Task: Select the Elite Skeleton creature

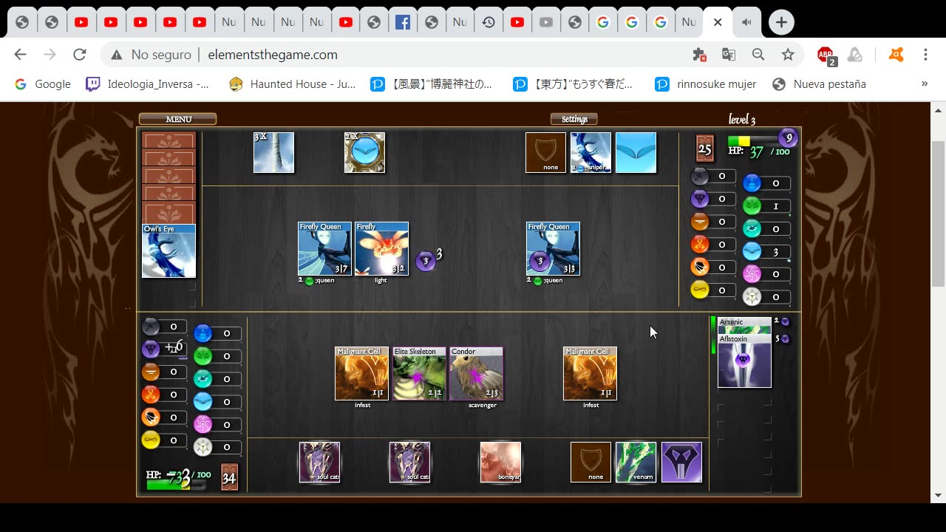Action: (x=419, y=374)
